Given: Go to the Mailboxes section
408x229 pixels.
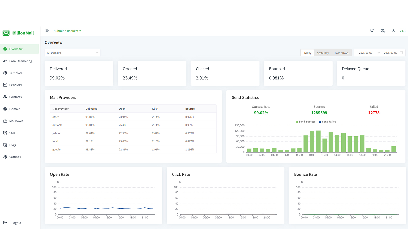Looking at the screenshot, I should pyautogui.click(x=16, y=121).
